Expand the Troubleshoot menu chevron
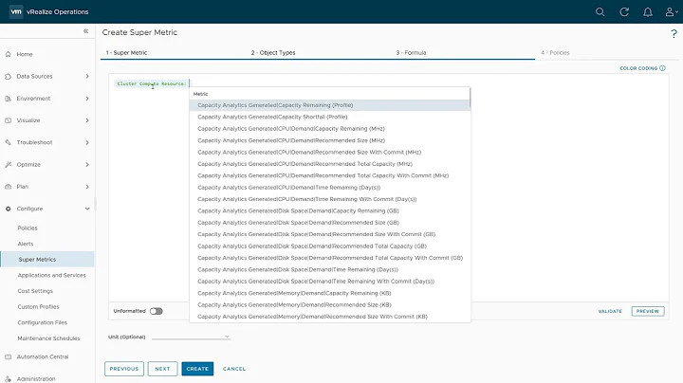Screen dimensions: 683x383 click(87, 142)
